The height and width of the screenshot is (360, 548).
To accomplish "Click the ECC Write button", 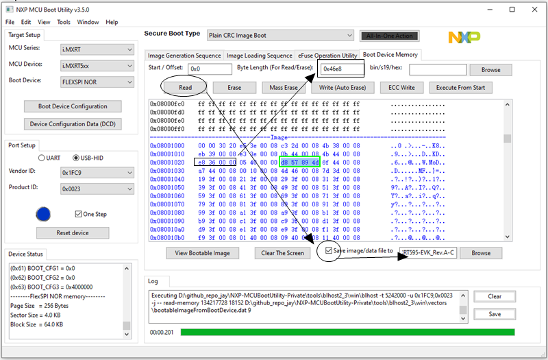I will (x=401, y=88).
